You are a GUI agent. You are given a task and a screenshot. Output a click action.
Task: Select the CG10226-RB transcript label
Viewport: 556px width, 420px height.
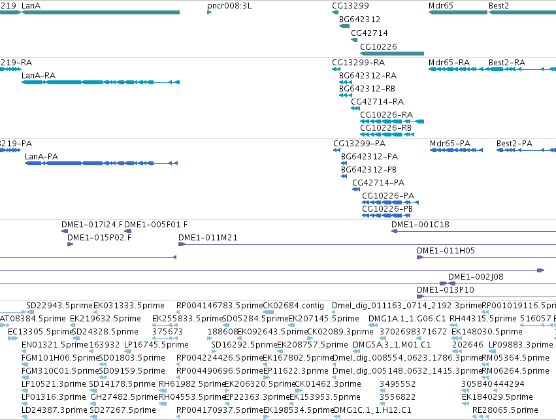pos(385,128)
